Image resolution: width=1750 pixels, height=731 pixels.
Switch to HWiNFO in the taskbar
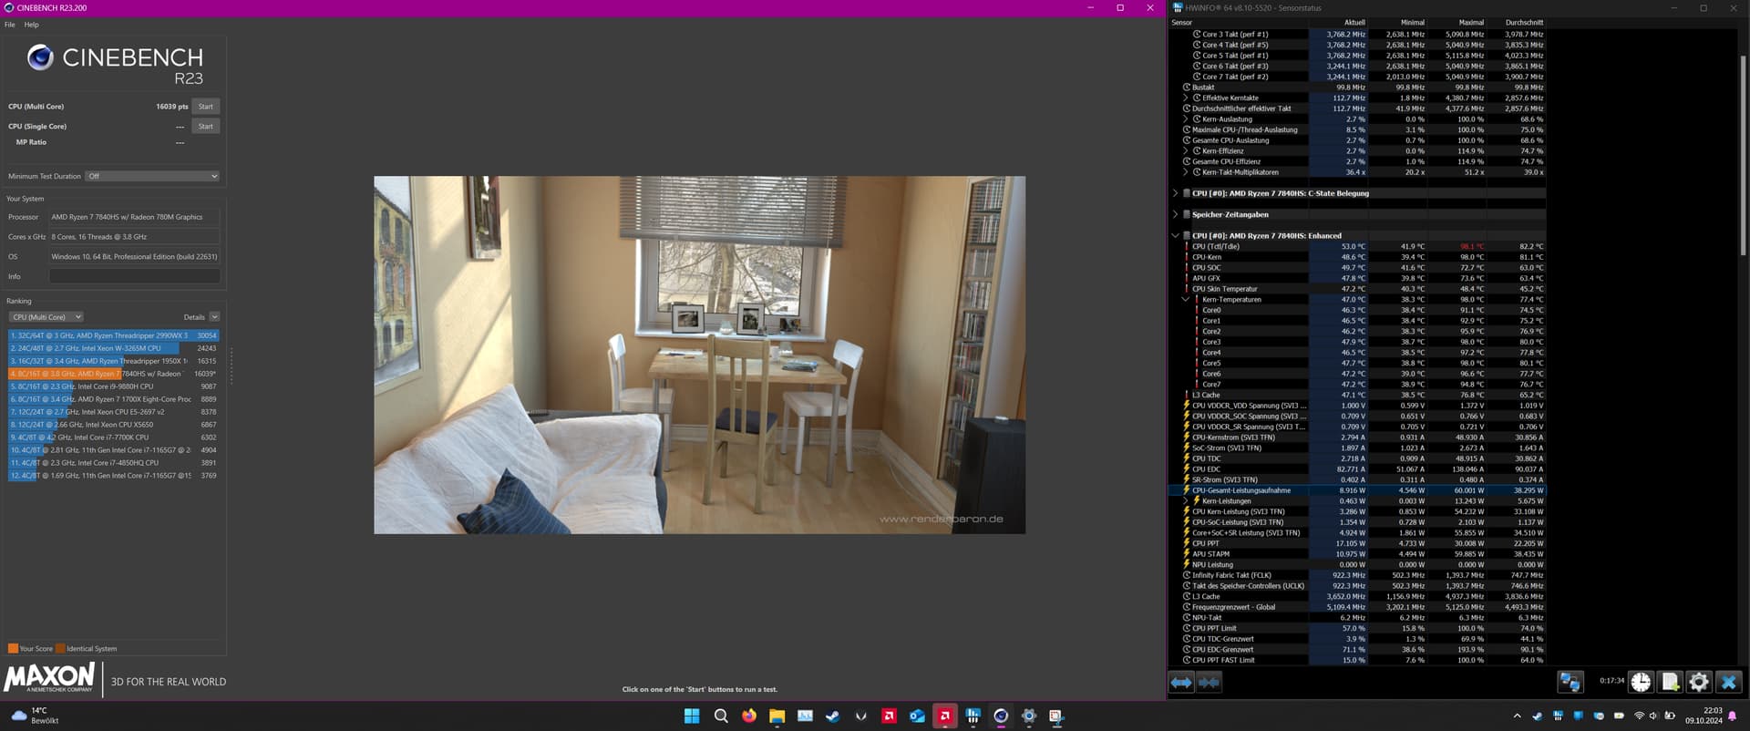(973, 716)
